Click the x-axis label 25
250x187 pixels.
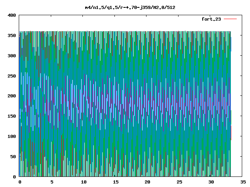[179, 182]
